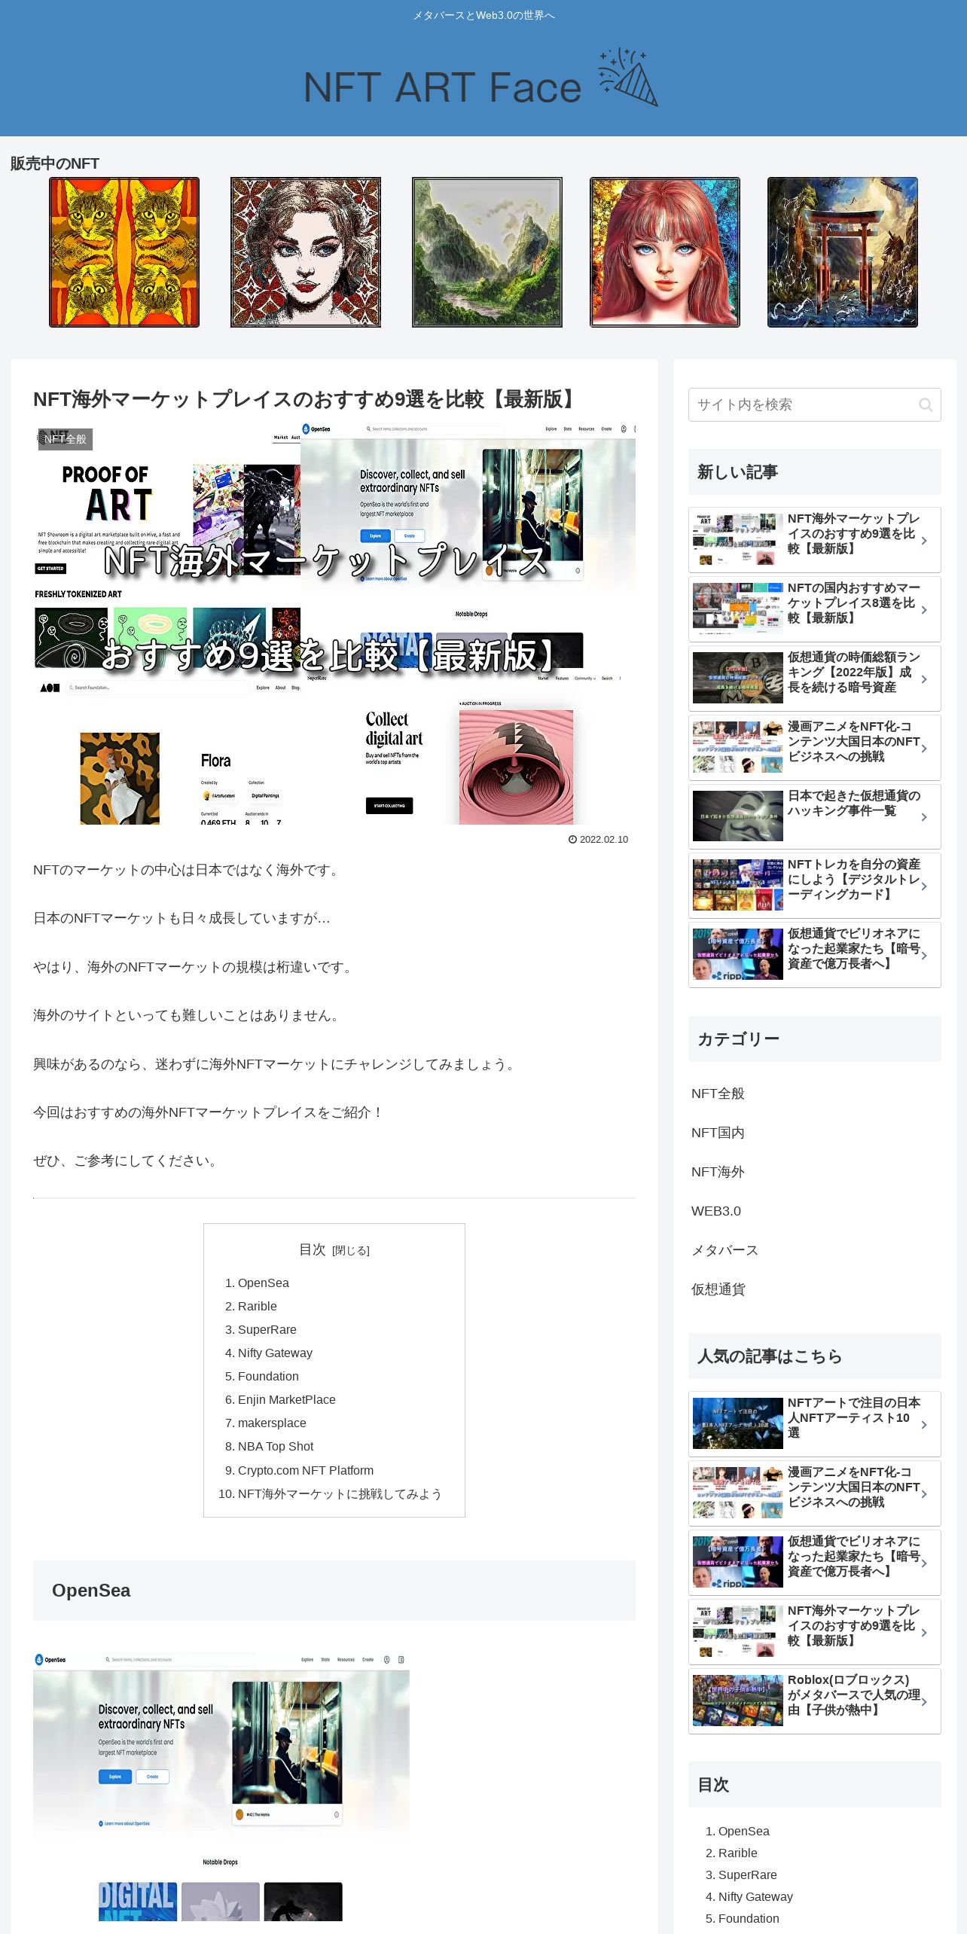Image resolution: width=967 pixels, height=1934 pixels.
Task: Select the NFT海外 category
Action: point(718,1172)
